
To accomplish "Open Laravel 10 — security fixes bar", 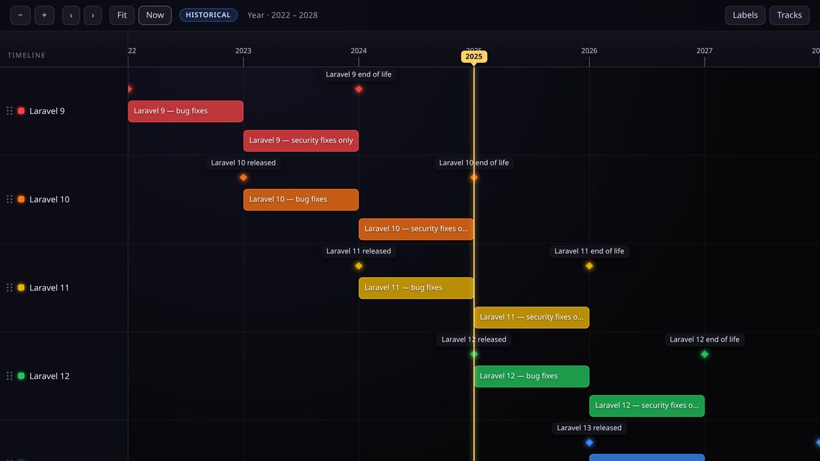I will coord(416,229).
